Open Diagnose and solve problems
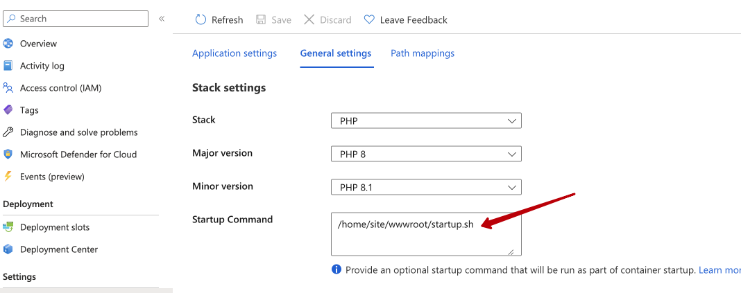 pyautogui.click(x=79, y=132)
